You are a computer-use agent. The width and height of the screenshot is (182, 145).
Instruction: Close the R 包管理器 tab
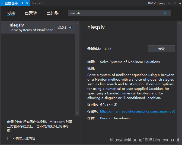click(x=27, y=3)
